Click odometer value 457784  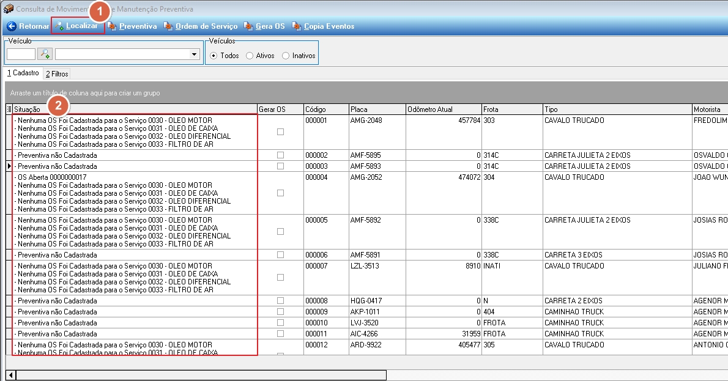tap(469, 120)
